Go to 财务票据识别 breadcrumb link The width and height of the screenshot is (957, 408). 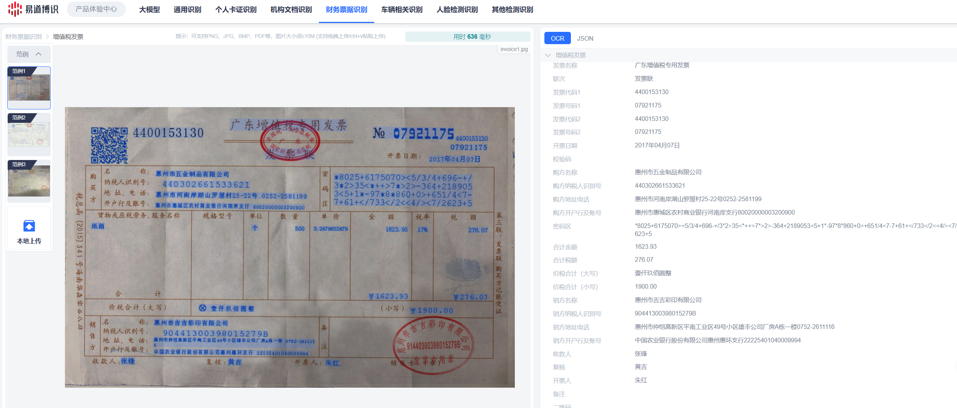point(23,36)
